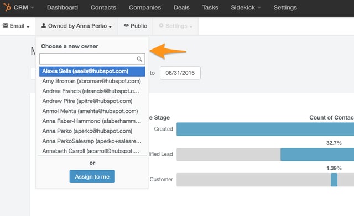Screen dimensions: 354x216
Task: Open the Contacts page
Action: point(103,7)
